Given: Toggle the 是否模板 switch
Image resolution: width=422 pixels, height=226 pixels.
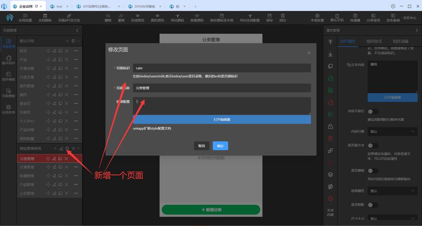Looking at the screenshot, I should click(x=373, y=170).
